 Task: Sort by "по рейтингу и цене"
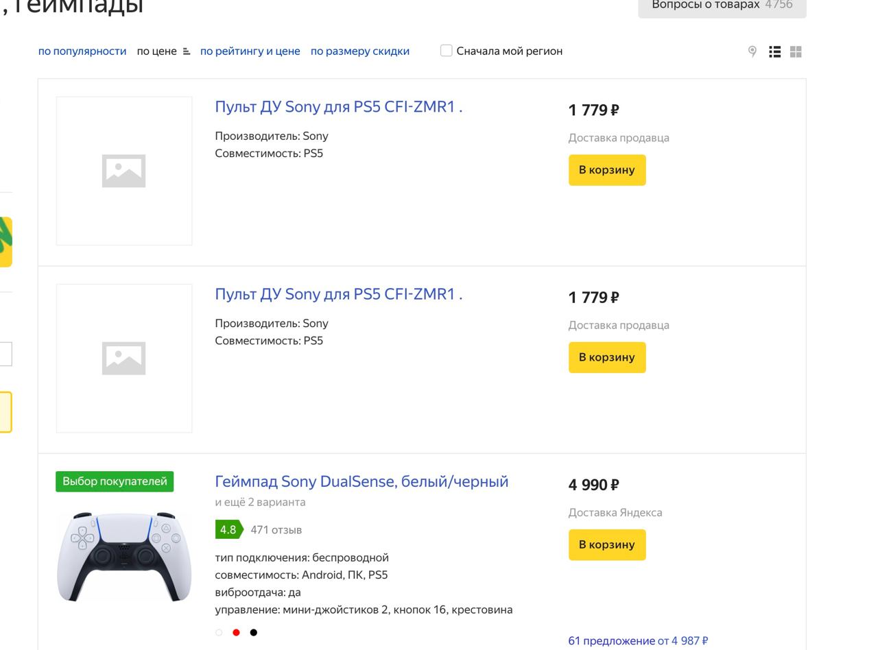tap(250, 51)
